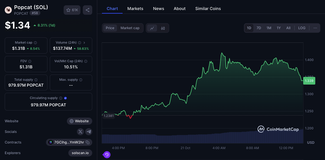Click the 21 Oct date axis label
Image resolution: width=325 pixels, height=160 pixels.
click(x=185, y=148)
